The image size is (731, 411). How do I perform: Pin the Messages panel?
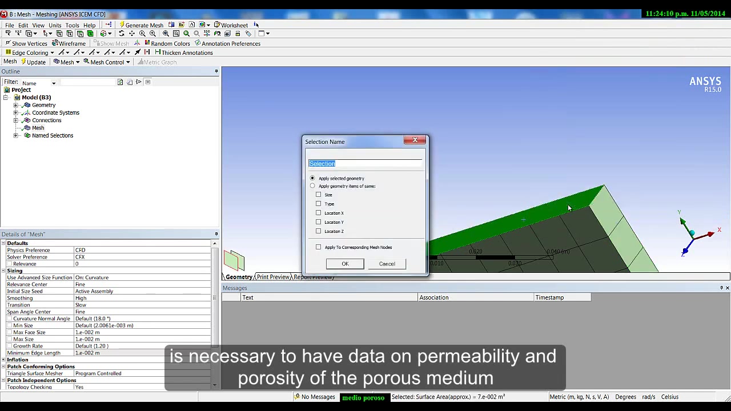pos(721,288)
